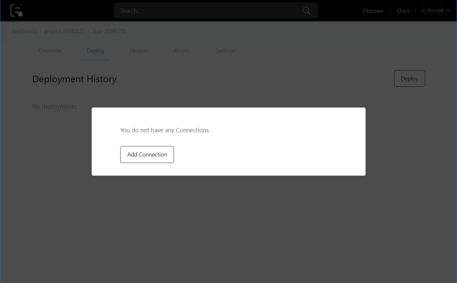Click the search magnifier icon
The image size is (457, 283).
coord(306,11)
